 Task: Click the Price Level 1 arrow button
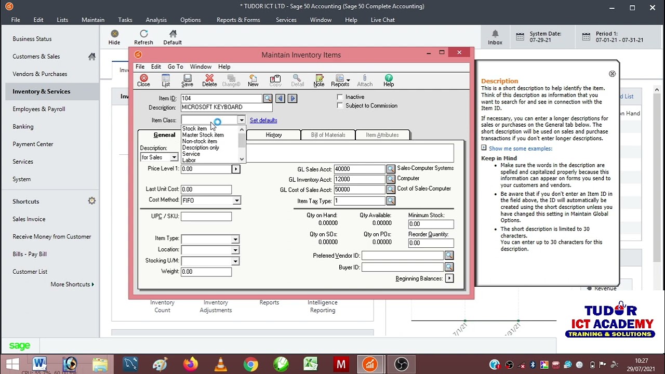(235, 169)
